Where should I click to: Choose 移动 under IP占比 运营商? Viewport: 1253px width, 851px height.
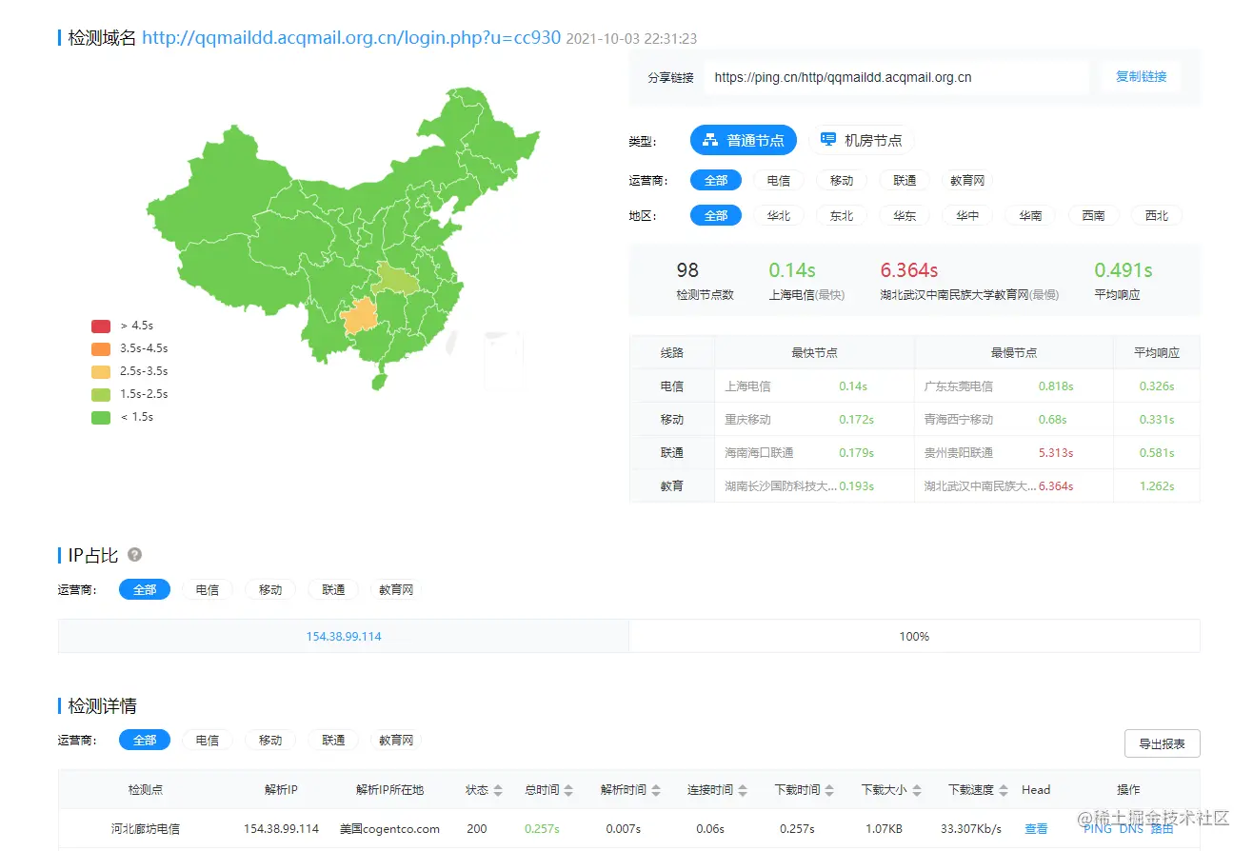[x=270, y=589]
